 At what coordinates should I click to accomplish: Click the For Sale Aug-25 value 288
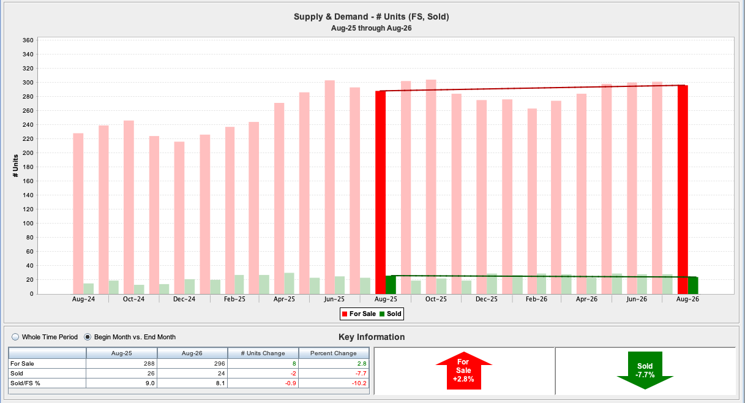(122, 363)
